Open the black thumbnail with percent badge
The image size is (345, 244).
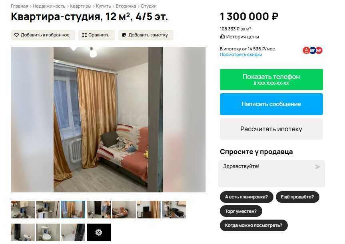pos(99,232)
